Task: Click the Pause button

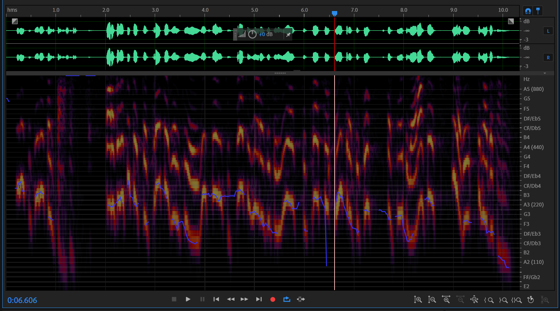Action: click(x=202, y=299)
